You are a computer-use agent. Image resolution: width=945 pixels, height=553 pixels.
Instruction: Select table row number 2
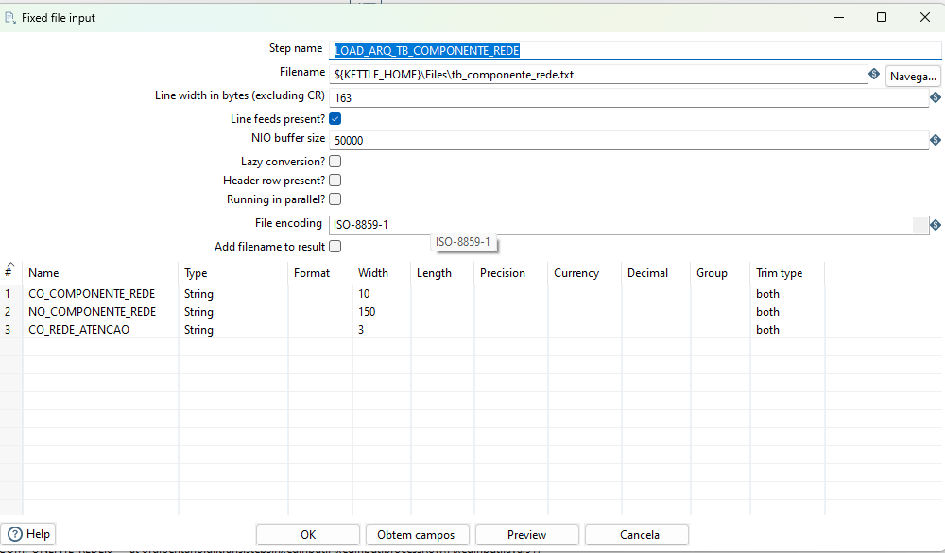10,312
